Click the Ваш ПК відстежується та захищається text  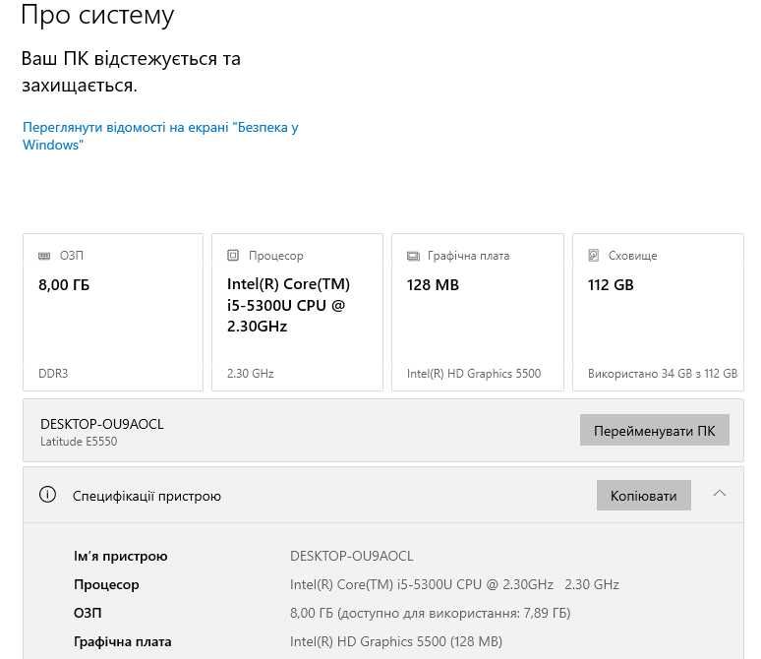click(x=131, y=72)
